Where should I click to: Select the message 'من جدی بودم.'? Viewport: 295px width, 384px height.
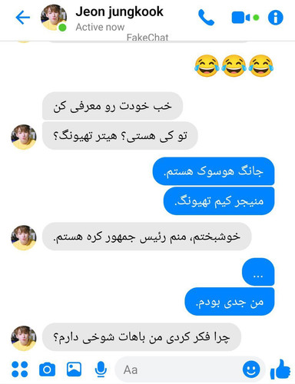[x=230, y=302]
